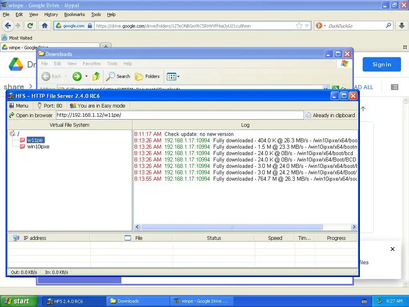Click the winpe - Google Drive taskbar button

pos(201,301)
